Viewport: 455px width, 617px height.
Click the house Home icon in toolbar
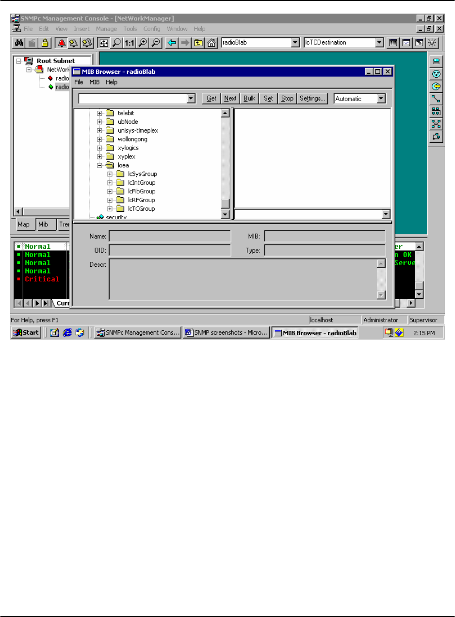[211, 43]
